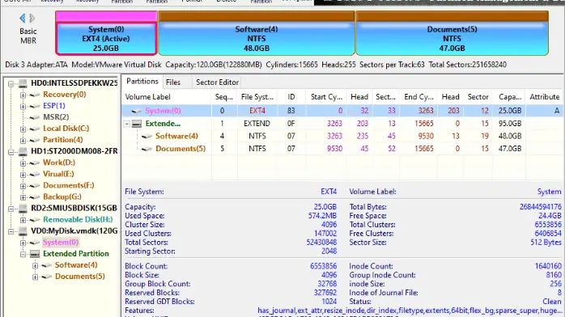Click the Extended row label in table
Image resolution: width=565 pixels, height=317 pixels.
(163, 124)
